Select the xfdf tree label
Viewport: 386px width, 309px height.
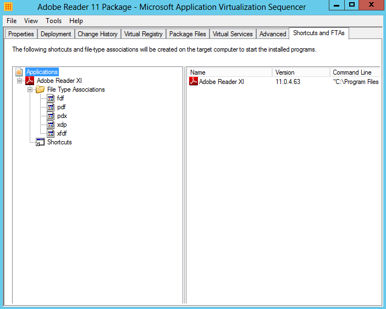[x=62, y=133]
